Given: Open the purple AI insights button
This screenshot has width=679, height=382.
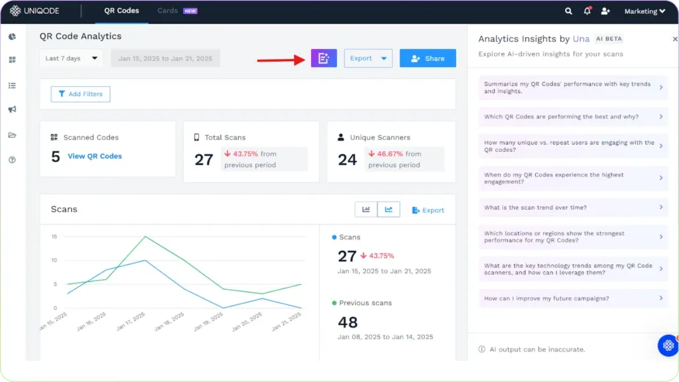Looking at the screenshot, I should point(324,58).
